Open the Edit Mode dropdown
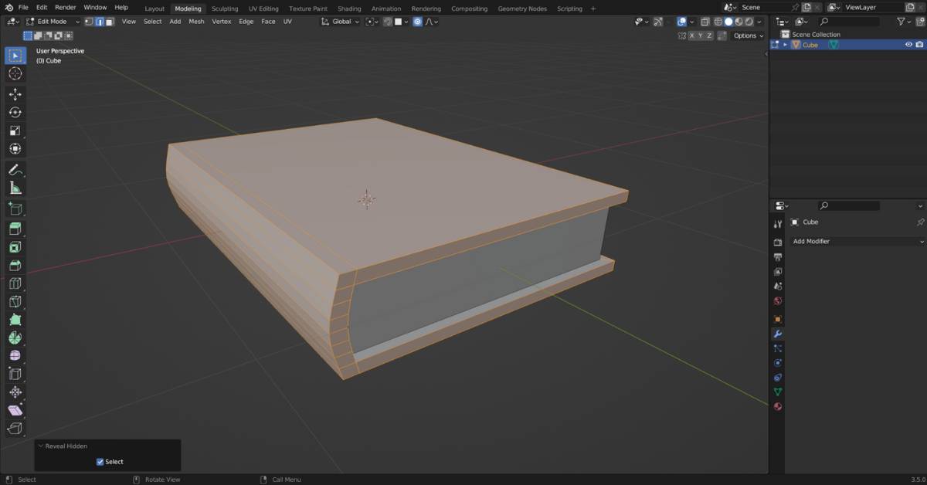This screenshot has height=485, width=927. 53,22
